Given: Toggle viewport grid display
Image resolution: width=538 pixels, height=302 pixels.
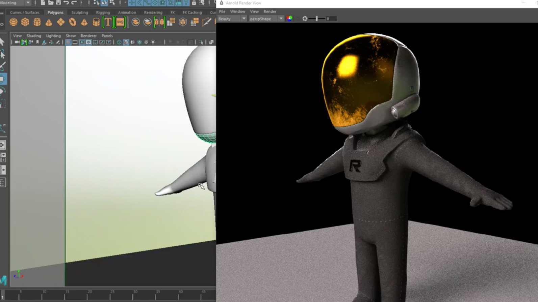Looking at the screenshot, I should [x=68, y=42].
